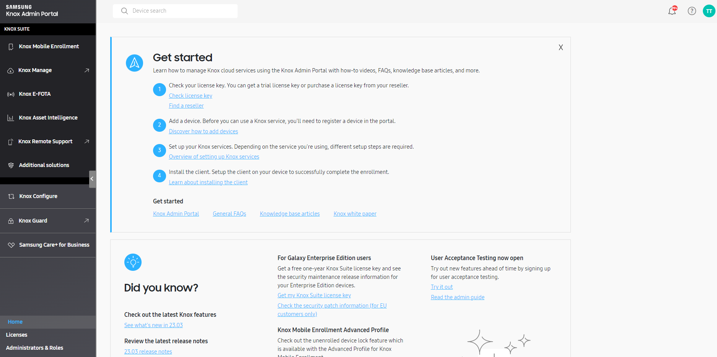
Task: Open 23.03 release notes link
Action: click(148, 352)
